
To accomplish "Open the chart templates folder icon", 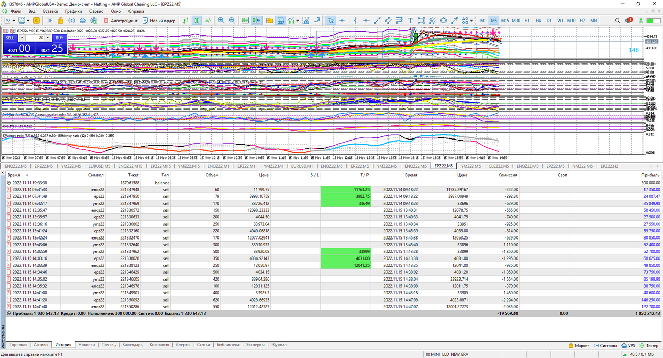I will pos(269,21).
